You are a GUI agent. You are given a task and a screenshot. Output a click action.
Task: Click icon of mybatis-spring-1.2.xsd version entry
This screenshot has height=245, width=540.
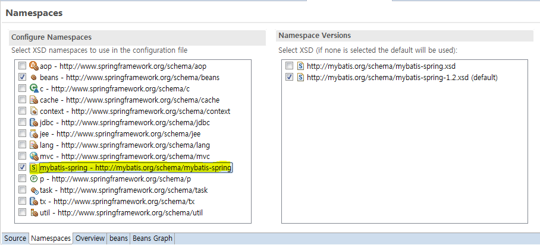point(301,77)
